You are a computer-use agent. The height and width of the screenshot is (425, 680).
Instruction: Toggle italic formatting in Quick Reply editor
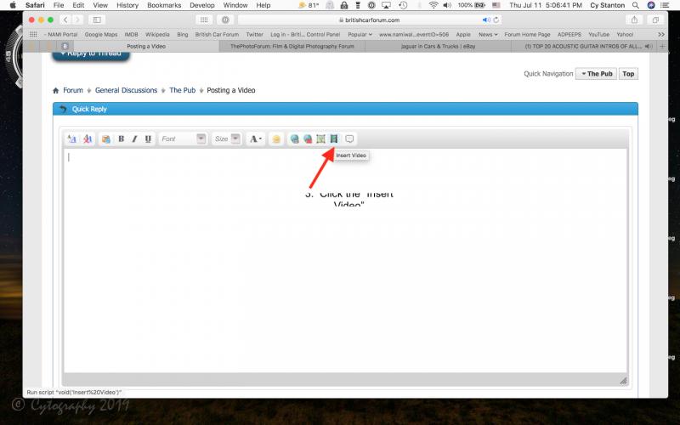134,139
